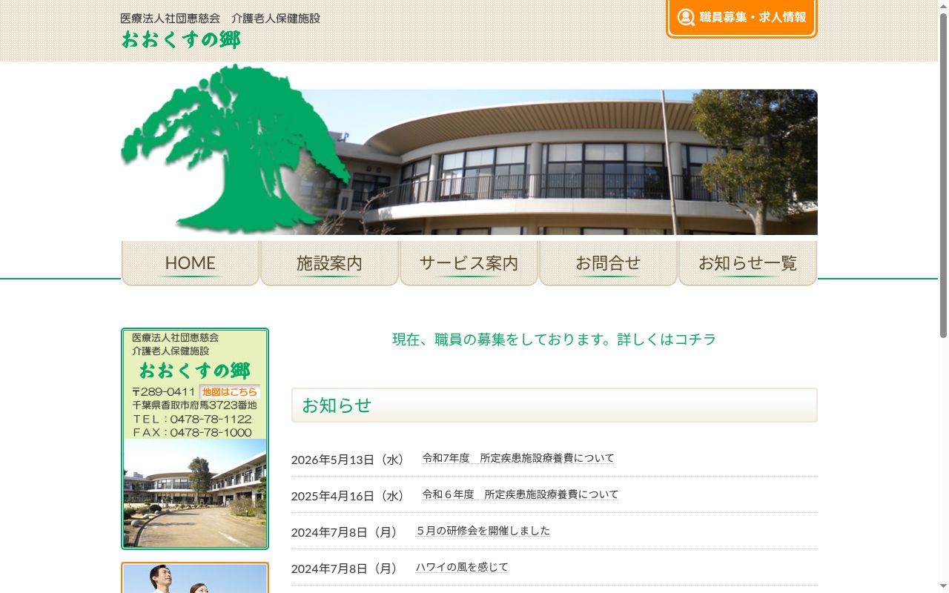Open 令和7年度 所定疾患施設療養費について notice
The image size is (949, 593).
click(518, 458)
